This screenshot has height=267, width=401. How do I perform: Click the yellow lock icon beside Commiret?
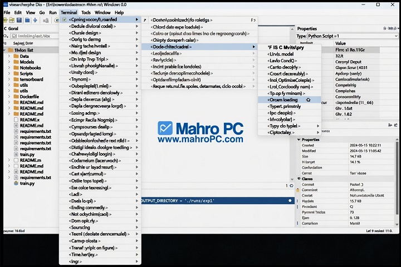pyautogui.click(x=297, y=190)
